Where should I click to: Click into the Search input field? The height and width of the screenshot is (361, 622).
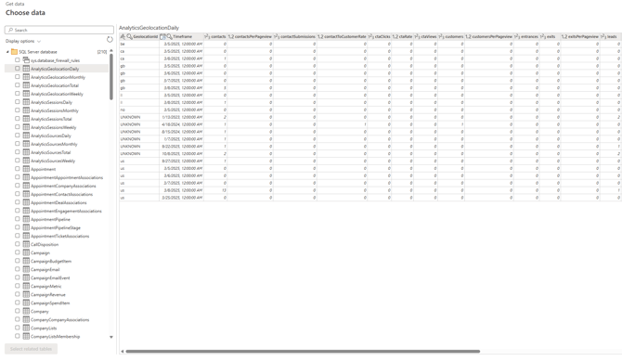[x=59, y=30]
